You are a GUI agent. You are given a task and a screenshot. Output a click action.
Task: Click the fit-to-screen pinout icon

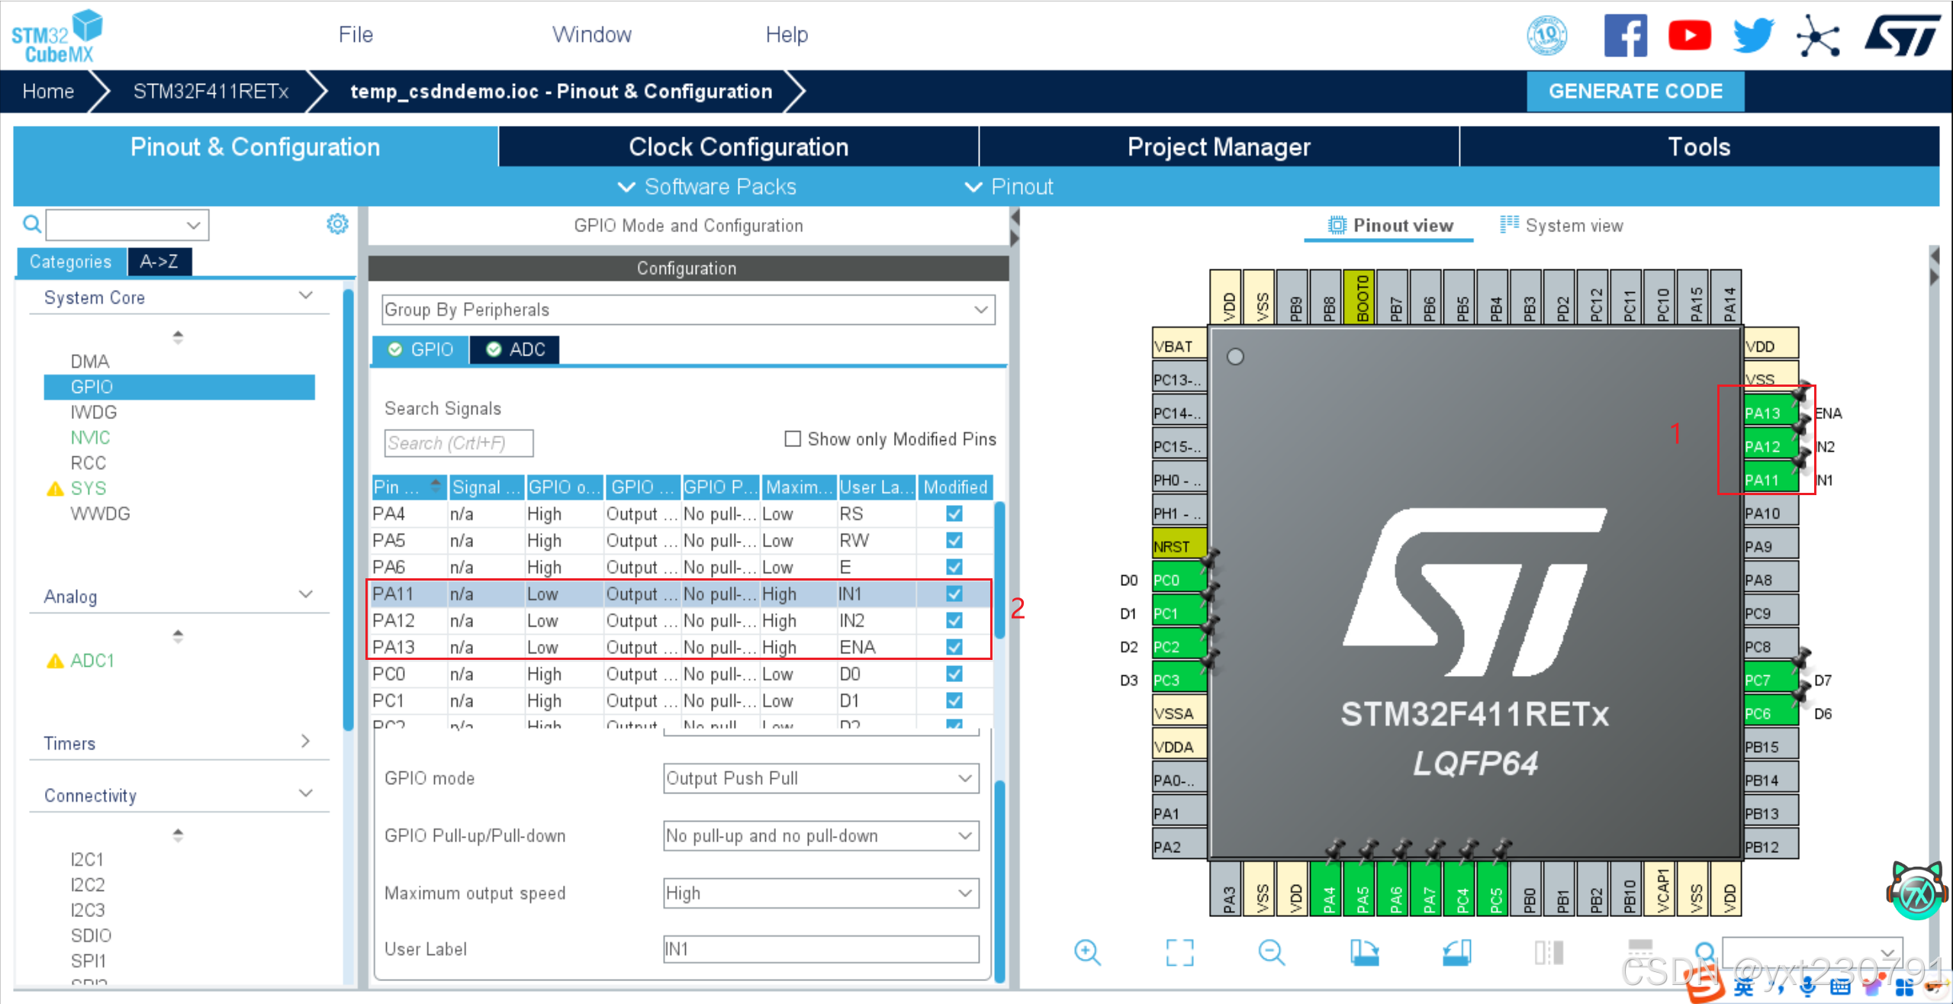[1179, 951]
